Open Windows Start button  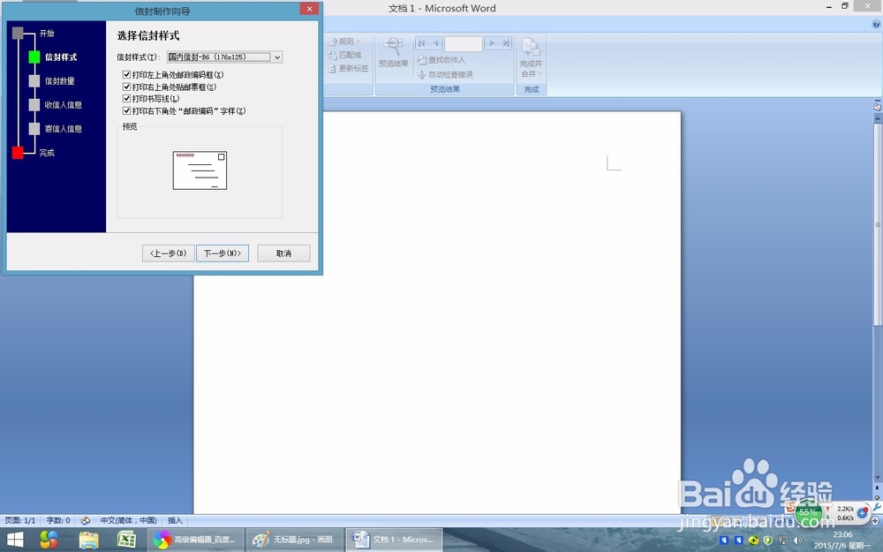[15, 540]
